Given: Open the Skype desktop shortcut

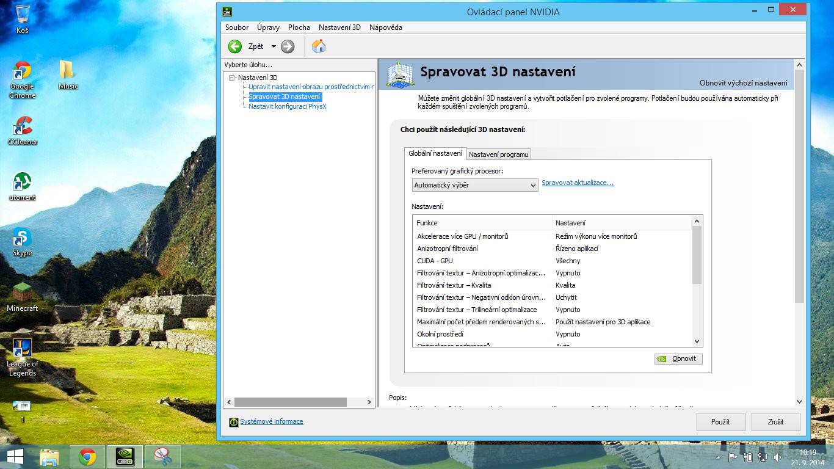Looking at the screenshot, I should point(23,242).
